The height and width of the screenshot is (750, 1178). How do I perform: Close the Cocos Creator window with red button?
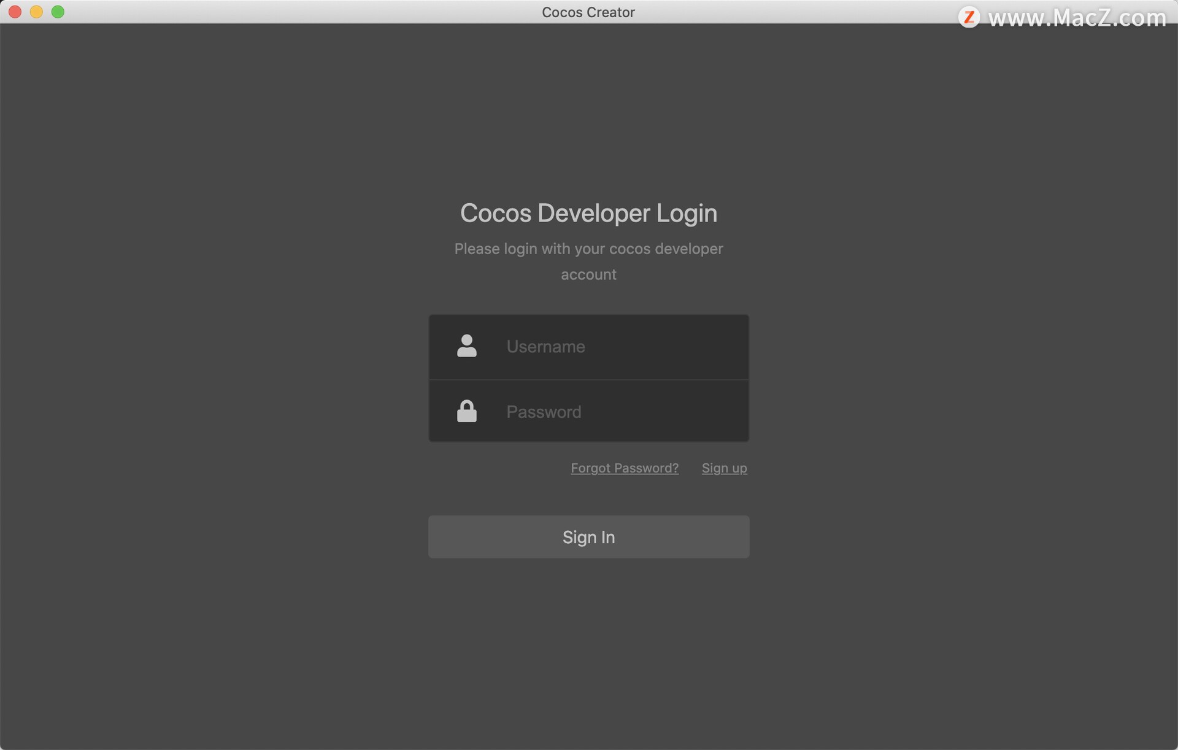point(15,12)
